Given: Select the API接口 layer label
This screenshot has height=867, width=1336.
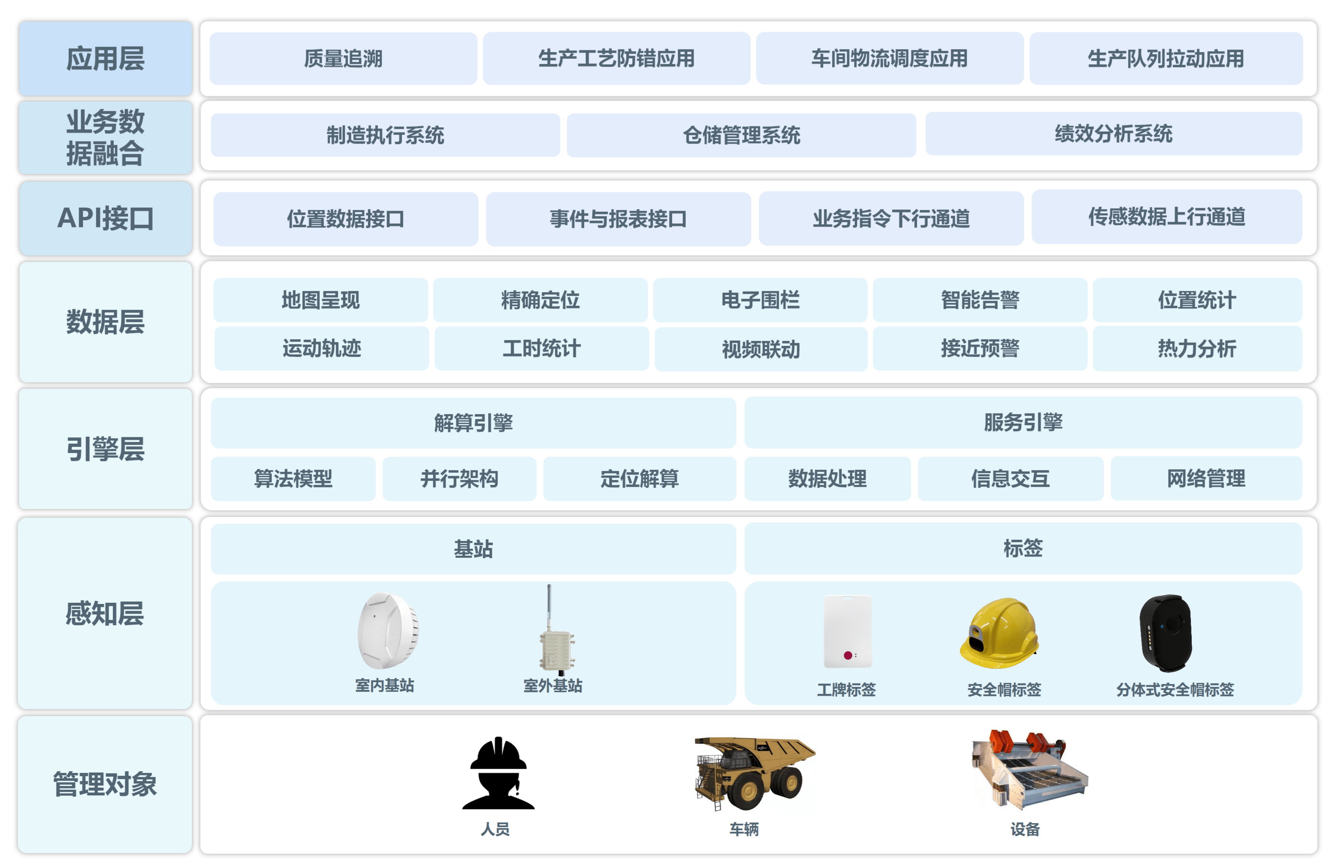Looking at the screenshot, I should [106, 218].
